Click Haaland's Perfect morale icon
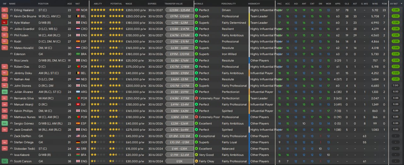Image resolution: width=404 pixels, height=165 pixels. click(x=196, y=10)
